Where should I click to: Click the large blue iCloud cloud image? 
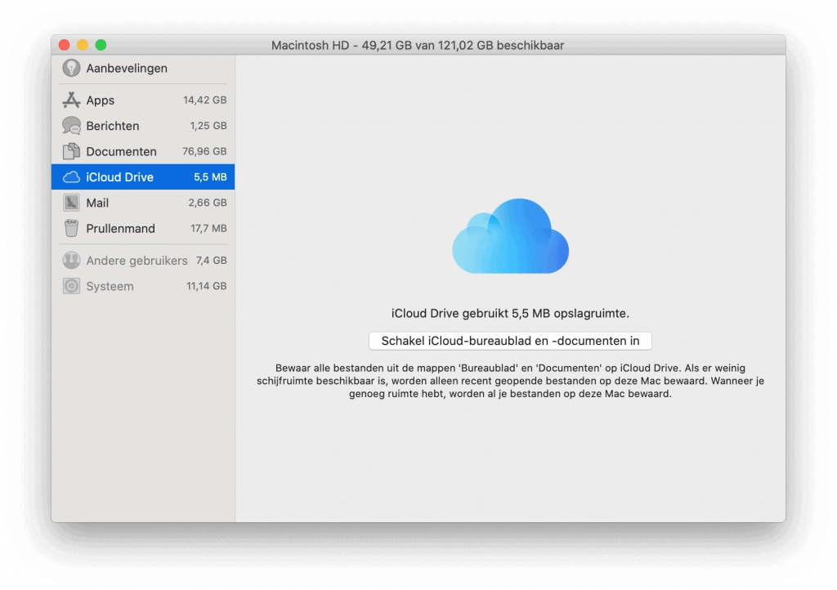point(510,236)
